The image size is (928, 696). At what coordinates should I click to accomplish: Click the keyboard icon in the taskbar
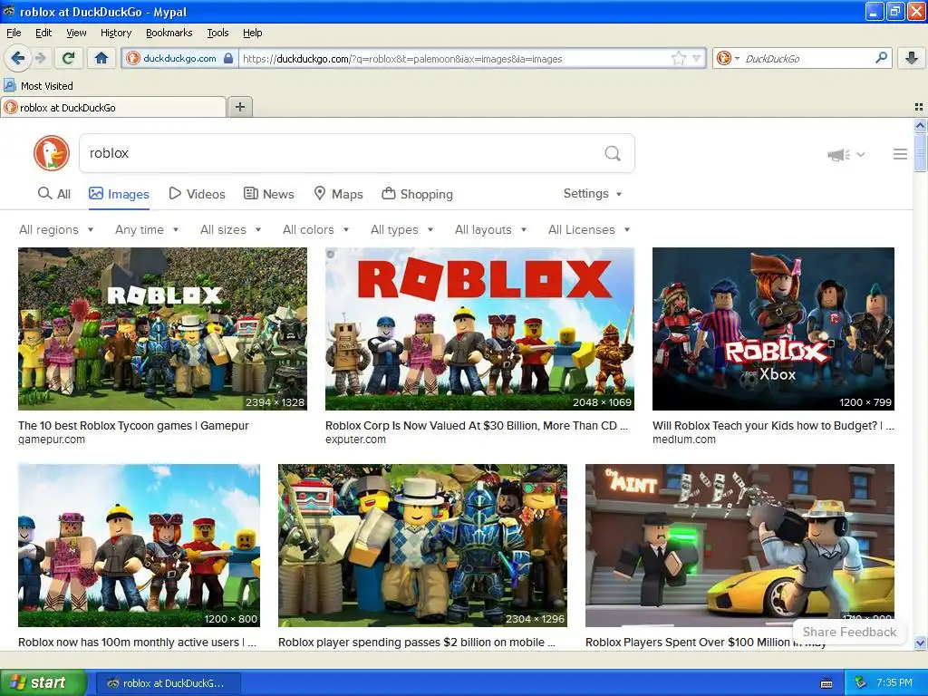826,683
